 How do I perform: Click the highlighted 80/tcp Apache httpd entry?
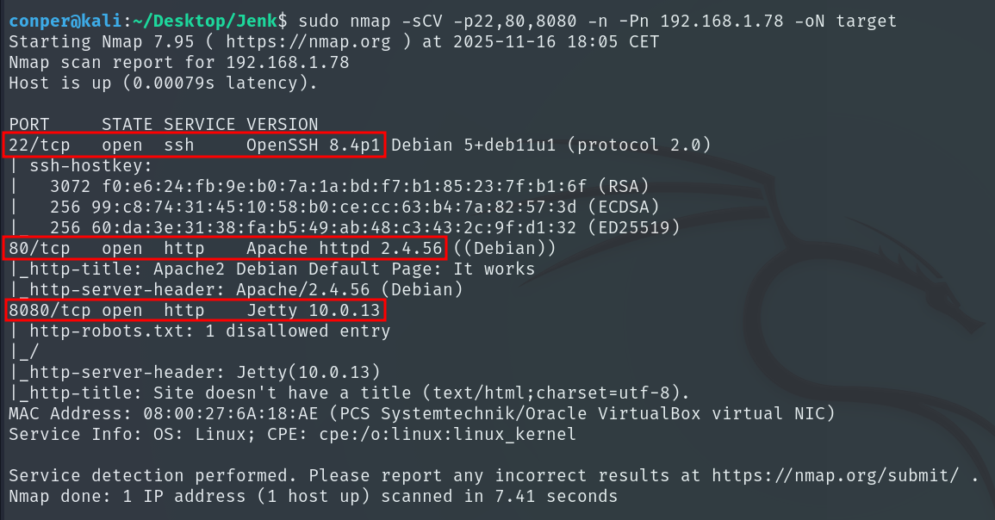[x=226, y=249]
